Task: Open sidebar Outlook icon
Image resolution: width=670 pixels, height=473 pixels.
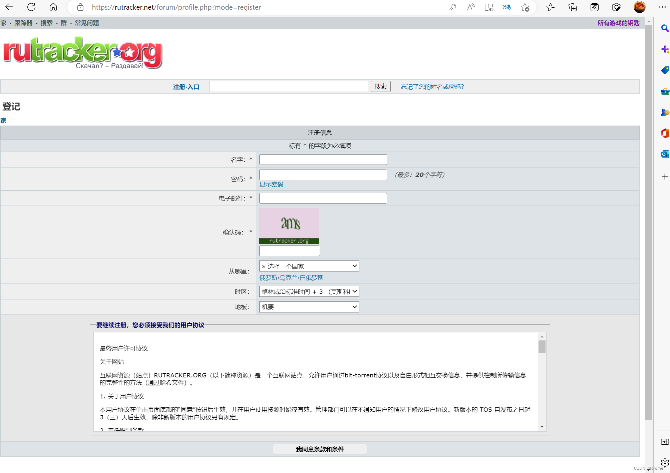Action: pos(665,154)
